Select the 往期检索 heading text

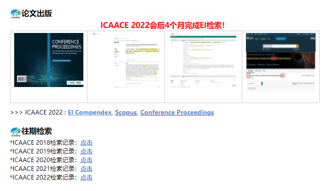pyautogui.click(x=37, y=131)
